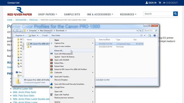The height and width of the screenshot is (103, 184).
Task: Click the Dropbox icon beside Send with Transfer
Action: pyautogui.click(x=51, y=77)
